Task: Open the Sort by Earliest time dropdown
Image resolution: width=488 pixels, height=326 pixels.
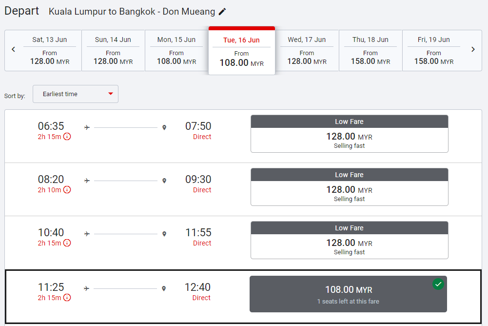Action: click(76, 94)
